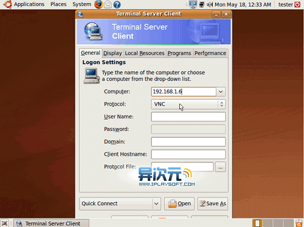Click the Client Hostname input field
Screen dimensions: 304x227
188,154
